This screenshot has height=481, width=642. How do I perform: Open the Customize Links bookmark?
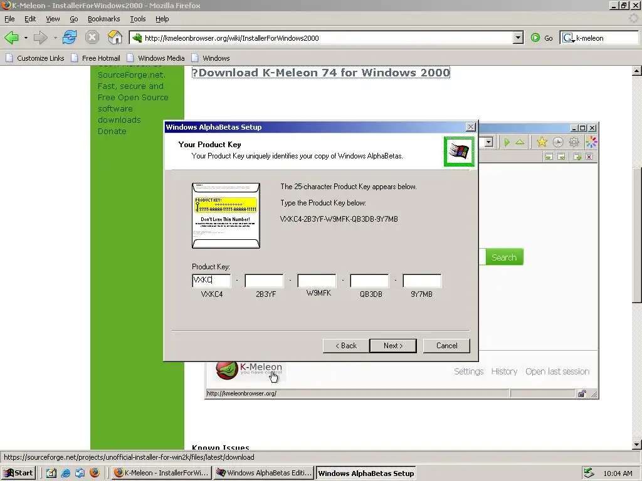[35, 58]
